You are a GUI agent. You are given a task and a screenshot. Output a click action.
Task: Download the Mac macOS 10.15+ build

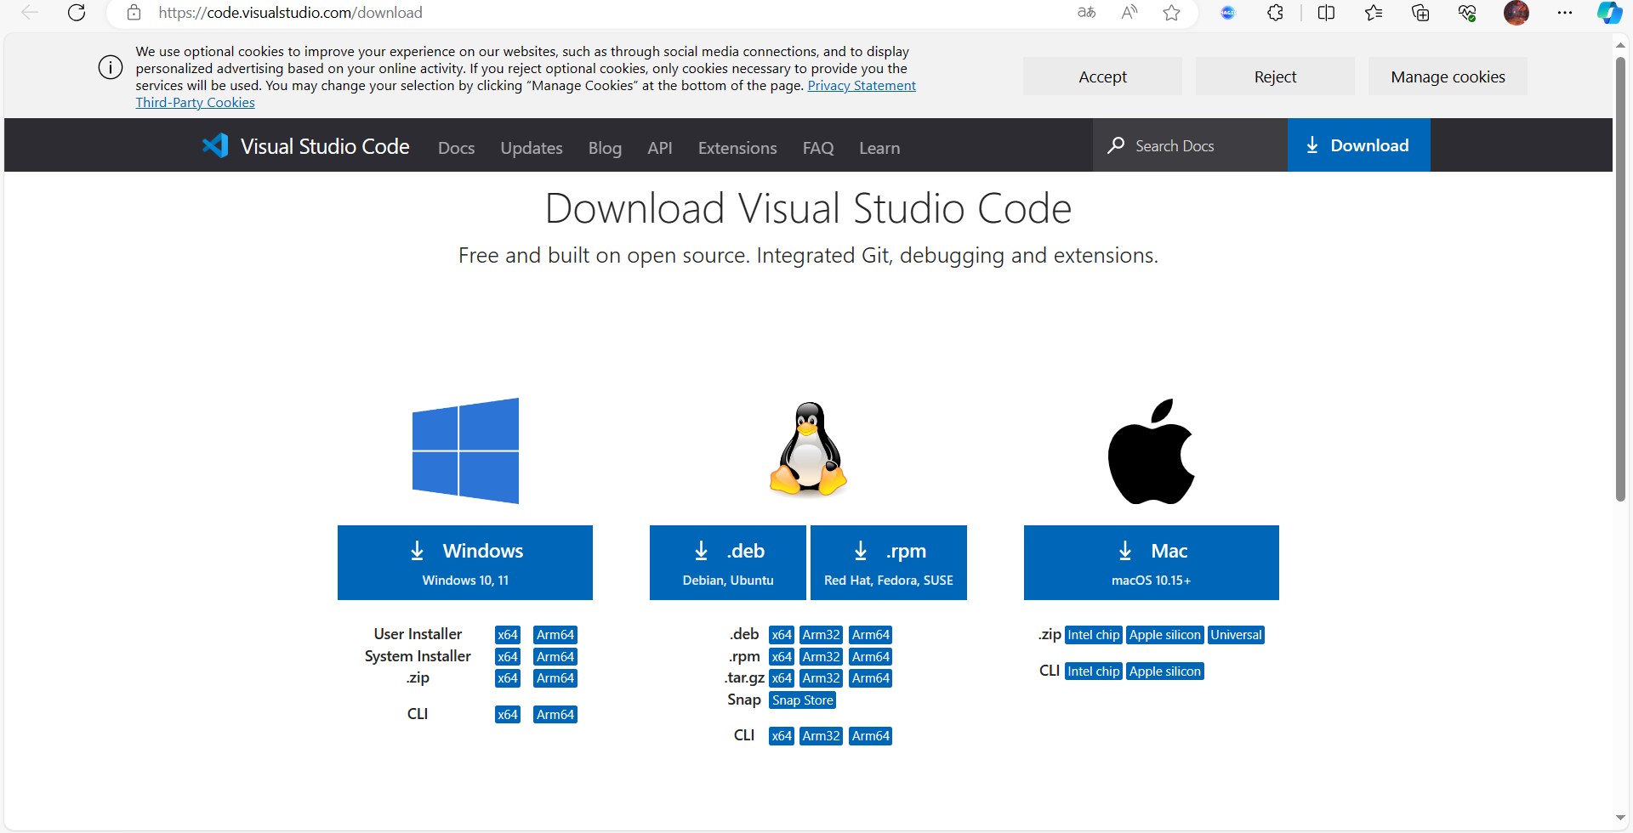(x=1152, y=563)
